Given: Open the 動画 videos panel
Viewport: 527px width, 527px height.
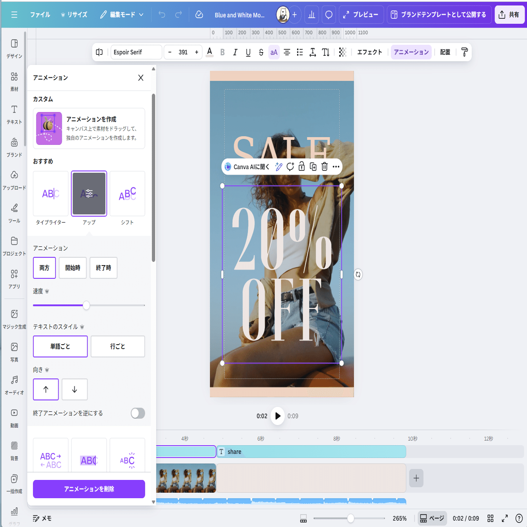Looking at the screenshot, I should (x=14, y=418).
